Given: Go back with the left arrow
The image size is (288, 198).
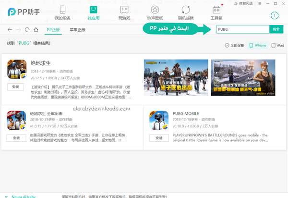Looking at the screenshot, I should pyautogui.click(x=10, y=30).
